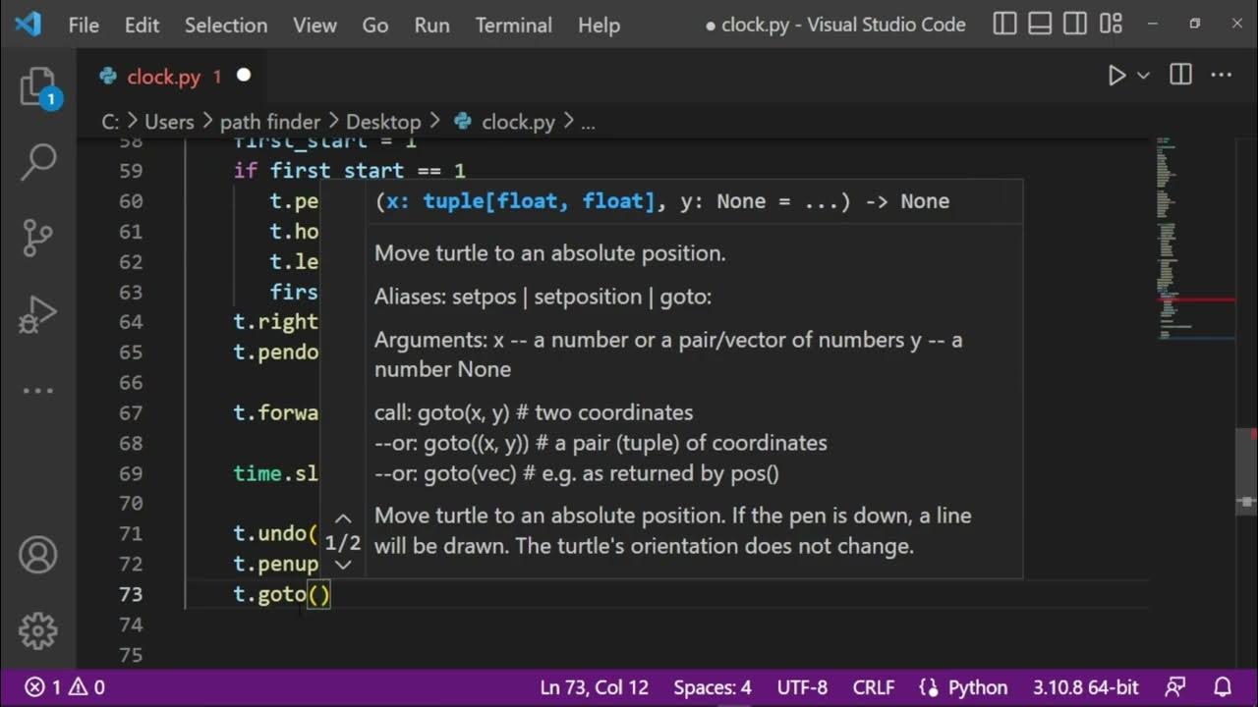This screenshot has height=707, width=1258.
Task: Click the time.sl code on line 69
Action: click(276, 473)
